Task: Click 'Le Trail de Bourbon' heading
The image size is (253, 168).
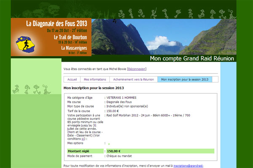Action: click(70, 37)
